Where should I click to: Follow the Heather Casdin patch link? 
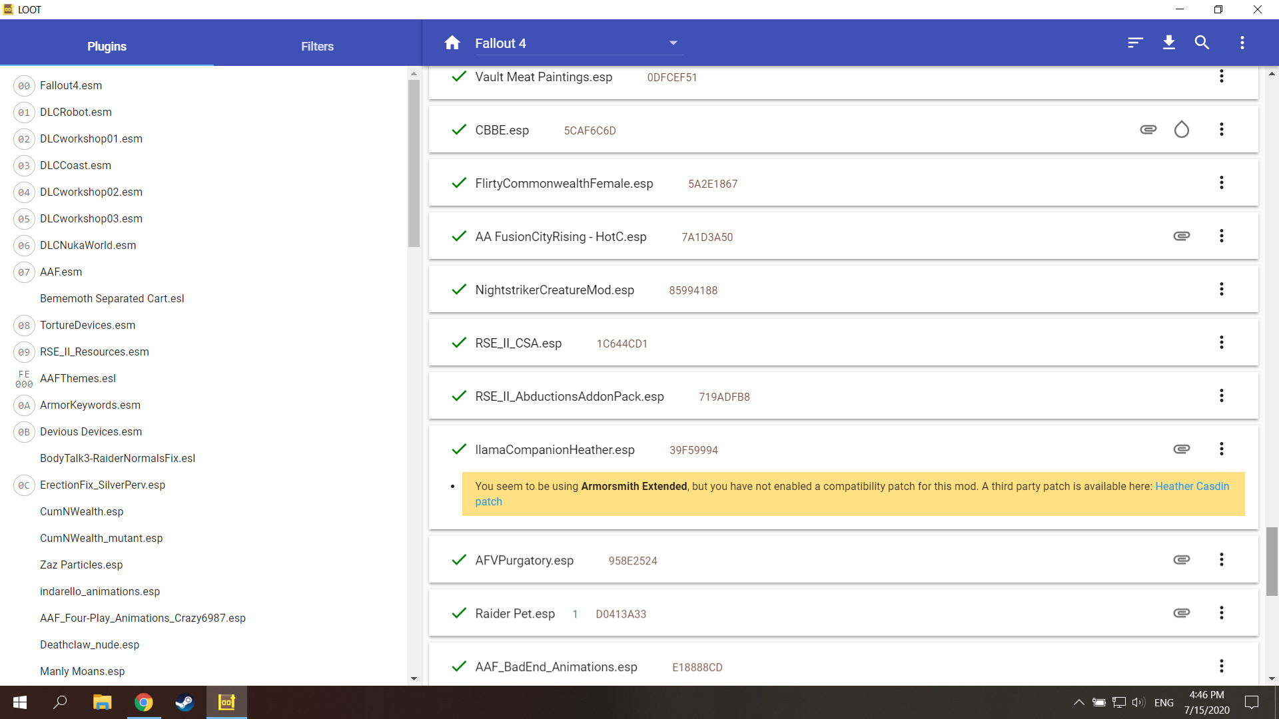(1192, 487)
